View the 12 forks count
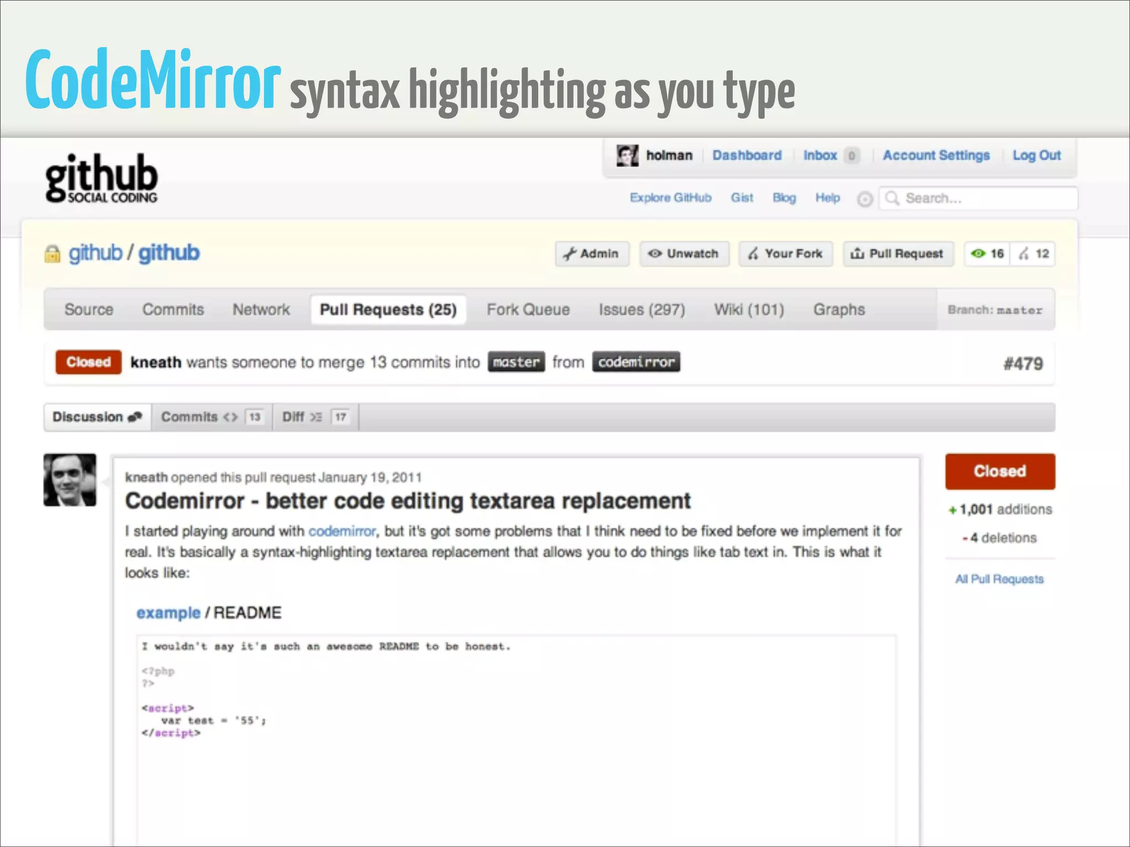This screenshot has width=1130, height=847. [1033, 254]
